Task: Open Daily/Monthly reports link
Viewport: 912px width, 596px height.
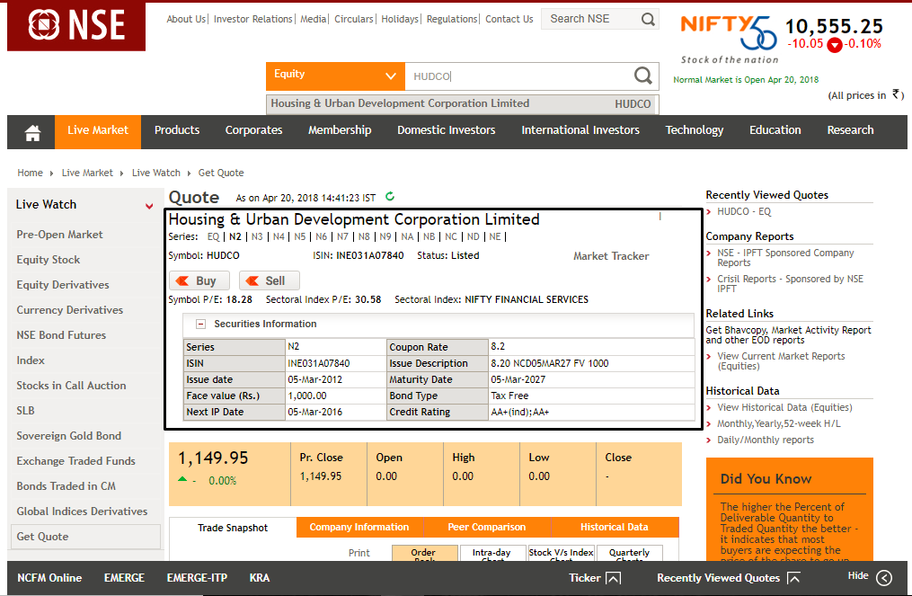Action: click(x=766, y=440)
